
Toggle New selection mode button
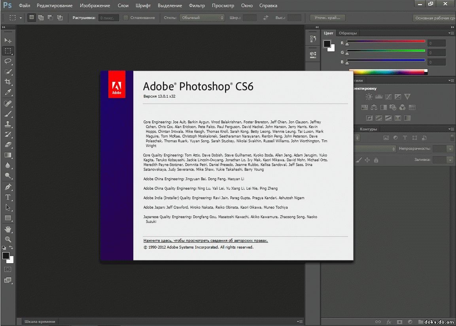click(x=31, y=17)
